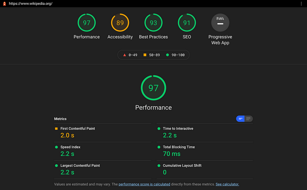Click the SEO category label
The height and width of the screenshot is (190, 307).
click(187, 37)
